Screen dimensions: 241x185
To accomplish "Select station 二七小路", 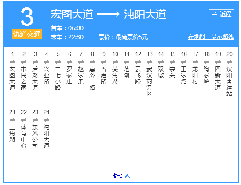I will [x=58, y=78].
